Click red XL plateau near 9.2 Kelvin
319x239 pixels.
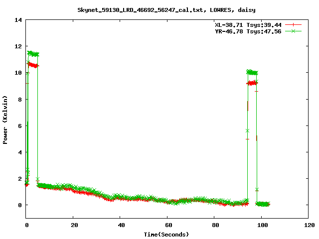click(x=252, y=83)
